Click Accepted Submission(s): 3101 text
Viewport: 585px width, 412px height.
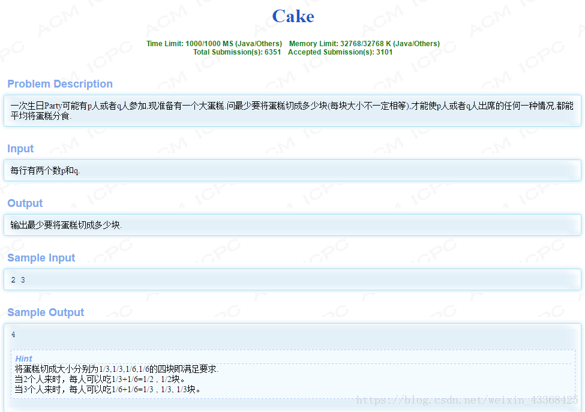tap(340, 52)
